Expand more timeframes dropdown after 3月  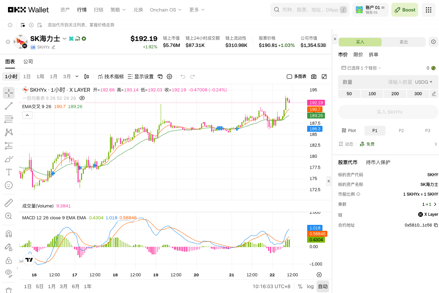(77, 76)
